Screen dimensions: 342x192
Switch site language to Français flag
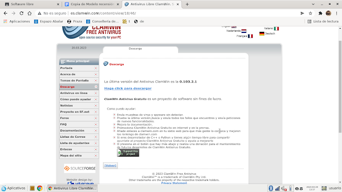[x=251, y=36]
